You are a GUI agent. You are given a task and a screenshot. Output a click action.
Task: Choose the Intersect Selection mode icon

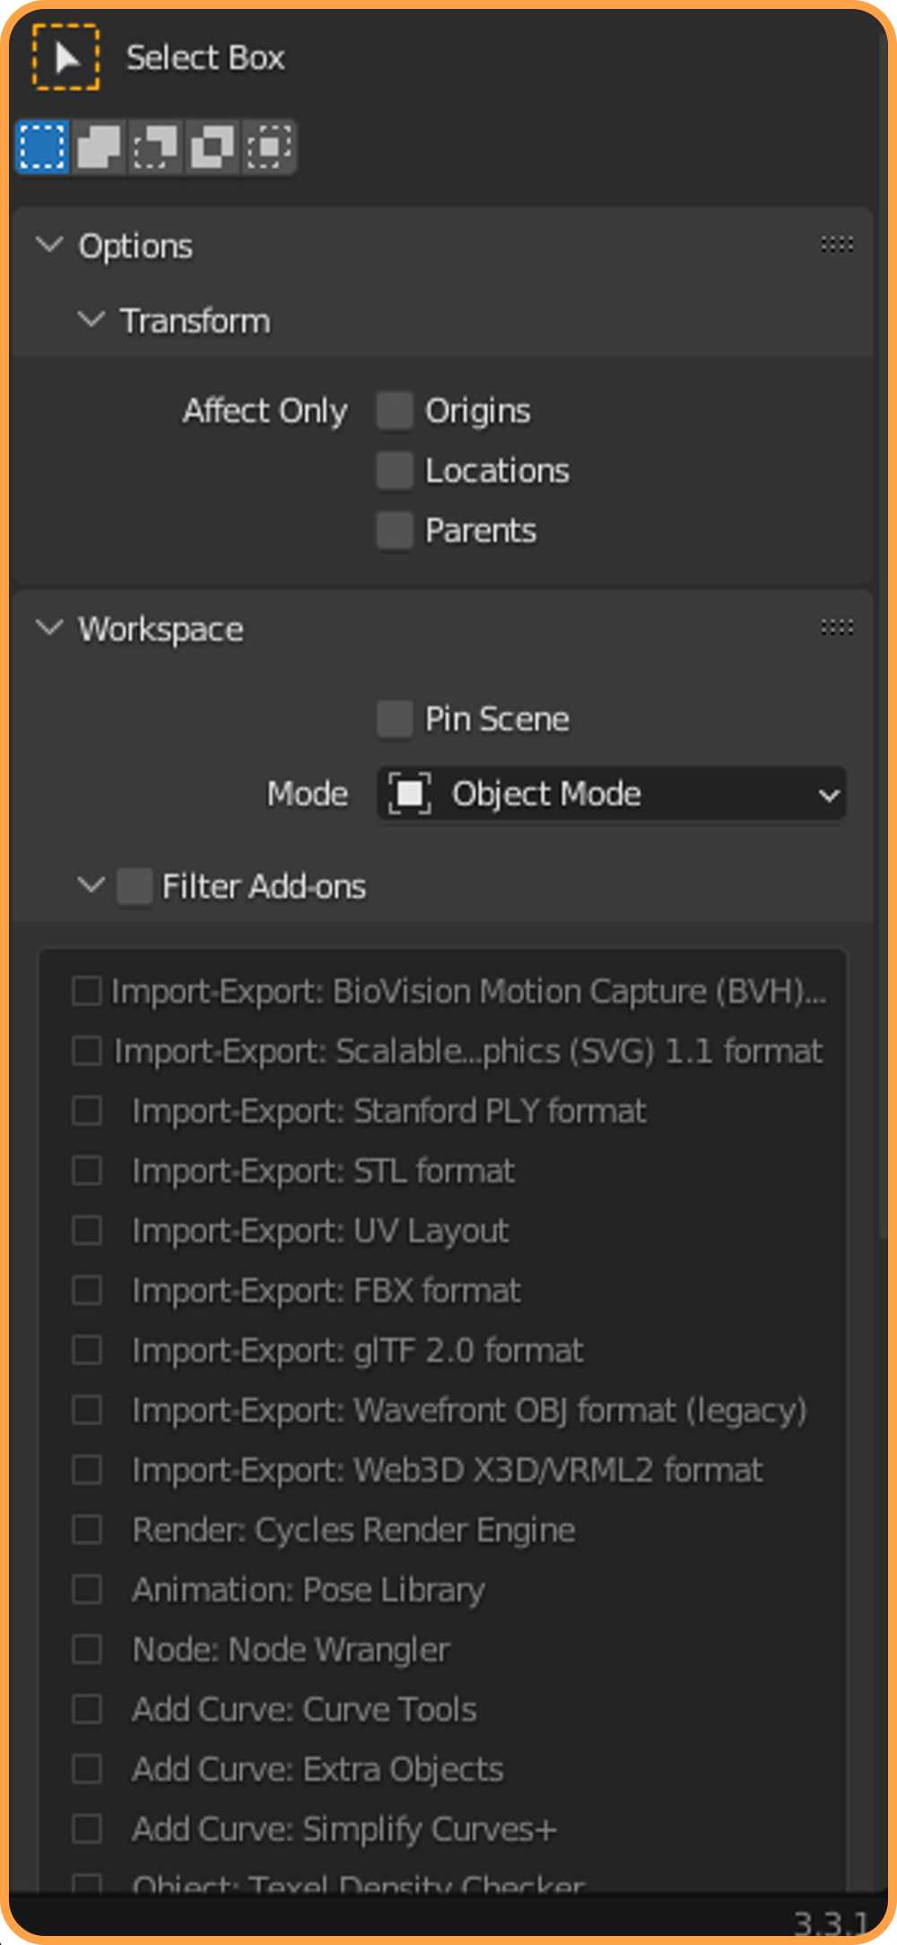pos(268,146)
